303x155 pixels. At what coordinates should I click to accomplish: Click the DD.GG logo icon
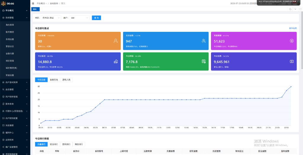3,4
